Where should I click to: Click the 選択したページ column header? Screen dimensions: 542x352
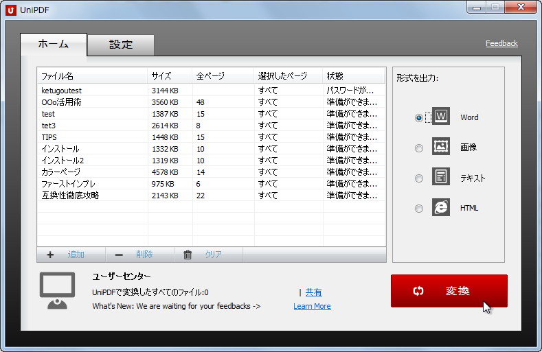click(289, 76)
